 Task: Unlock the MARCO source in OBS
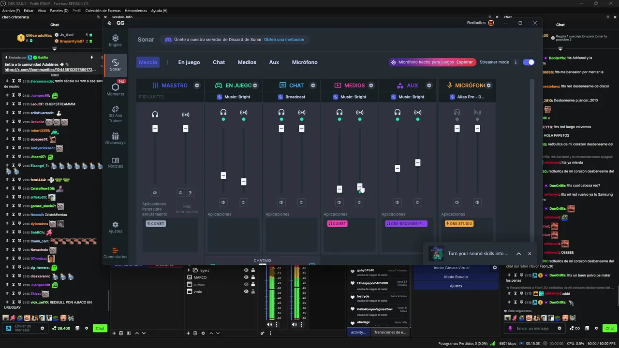tap(252, 277)
